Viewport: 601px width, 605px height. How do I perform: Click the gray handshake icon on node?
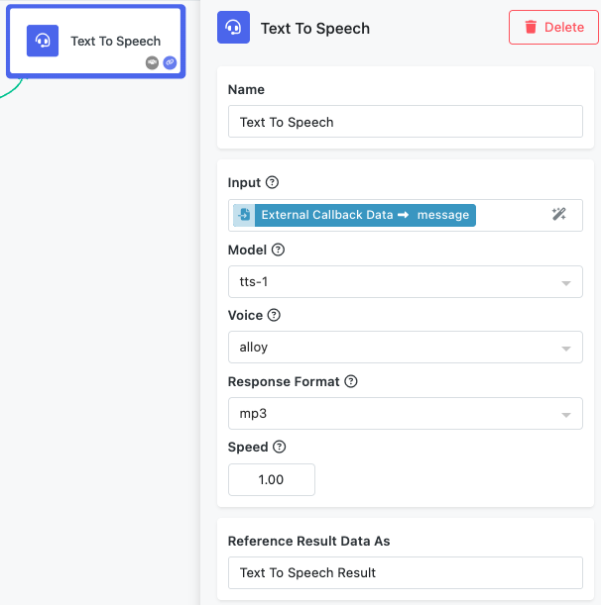point(152,62)
